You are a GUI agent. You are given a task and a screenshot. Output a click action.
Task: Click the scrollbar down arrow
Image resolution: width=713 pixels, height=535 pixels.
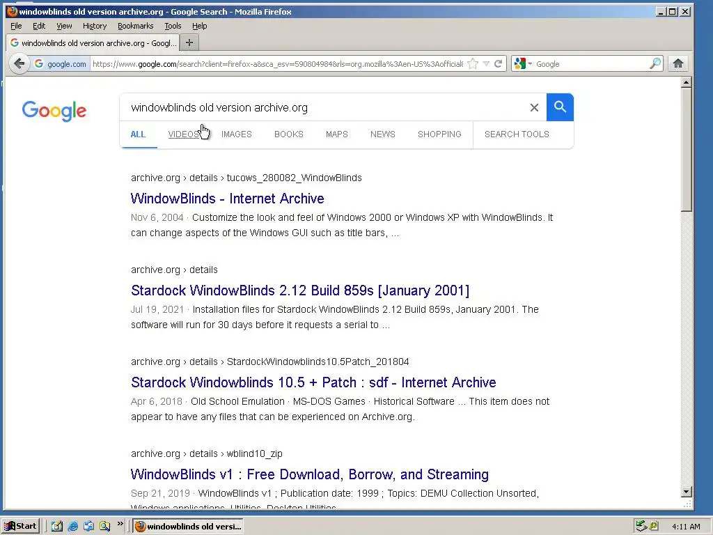(686, 492)
